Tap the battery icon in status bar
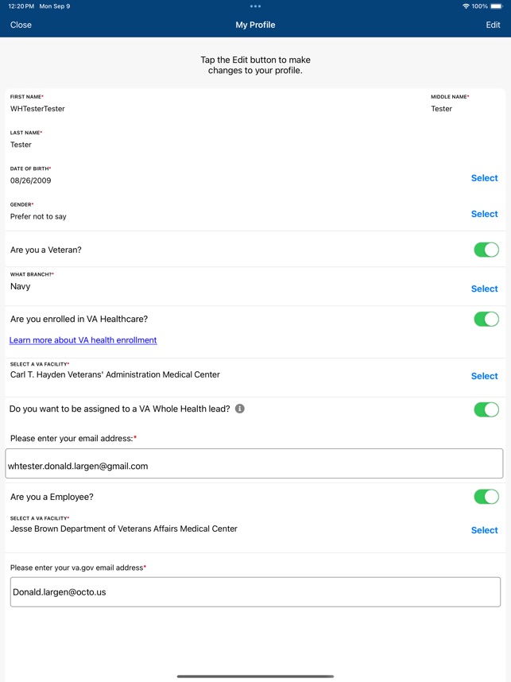511x682 pixels. (499, 6)
